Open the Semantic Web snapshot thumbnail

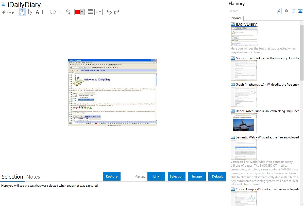[244, 150]
